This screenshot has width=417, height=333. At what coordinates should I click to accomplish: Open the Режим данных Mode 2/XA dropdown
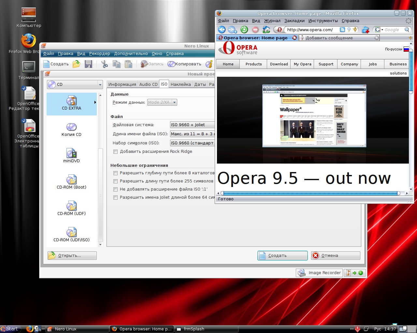click(162, 102)
